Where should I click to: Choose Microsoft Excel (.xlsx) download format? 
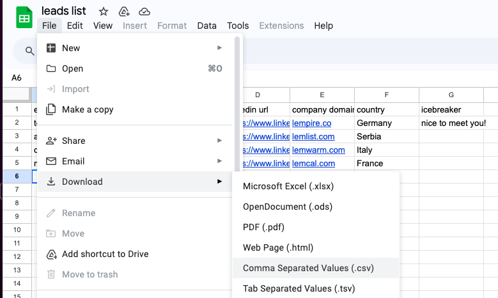[288, 186]
